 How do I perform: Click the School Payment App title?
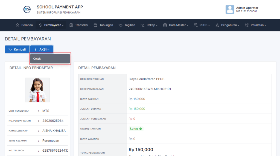pos(60,7)
